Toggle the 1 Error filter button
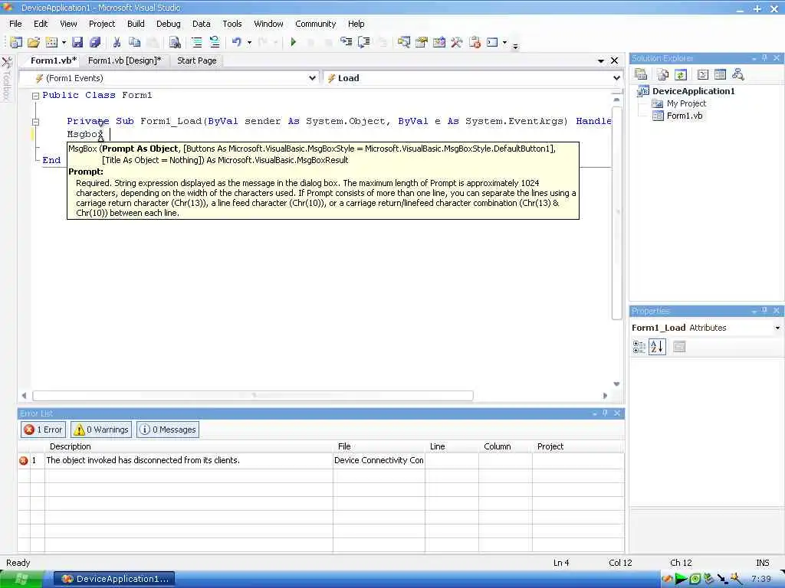785x588 pixels. pyautogui.click(x=44, y=430)
